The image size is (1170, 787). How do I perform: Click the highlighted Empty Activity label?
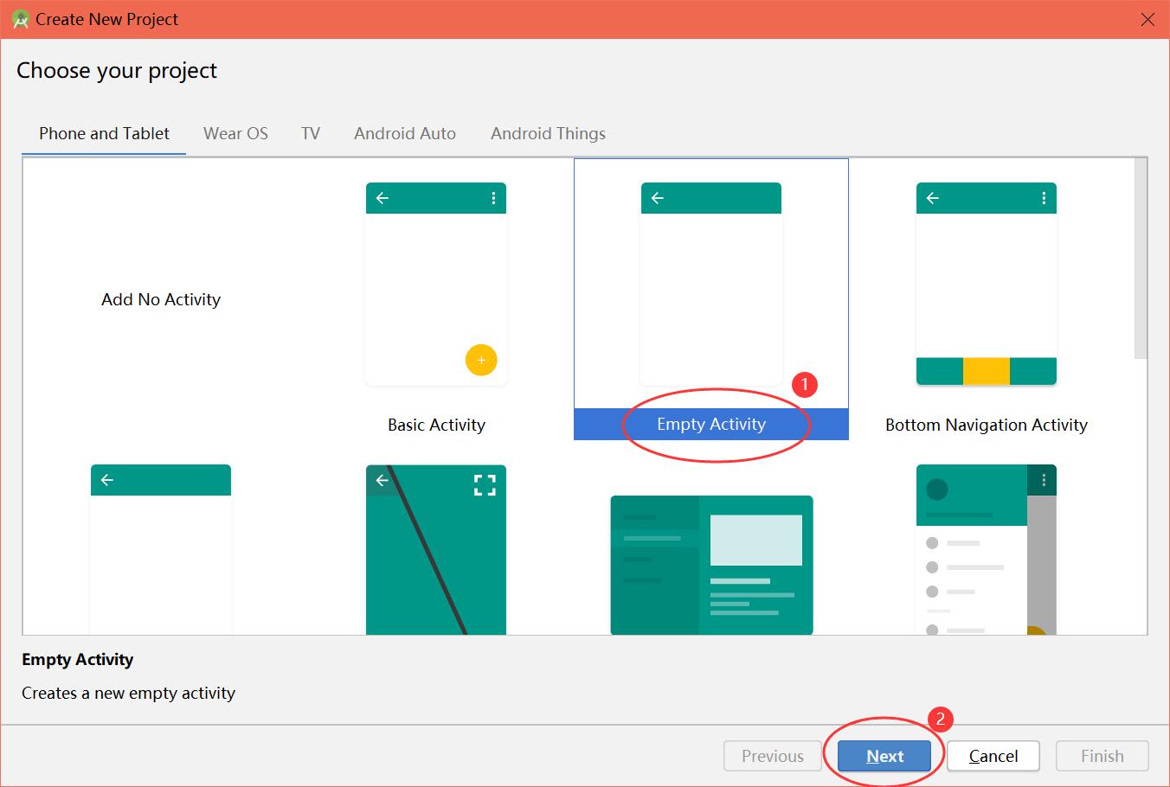(x=711, y=424)
